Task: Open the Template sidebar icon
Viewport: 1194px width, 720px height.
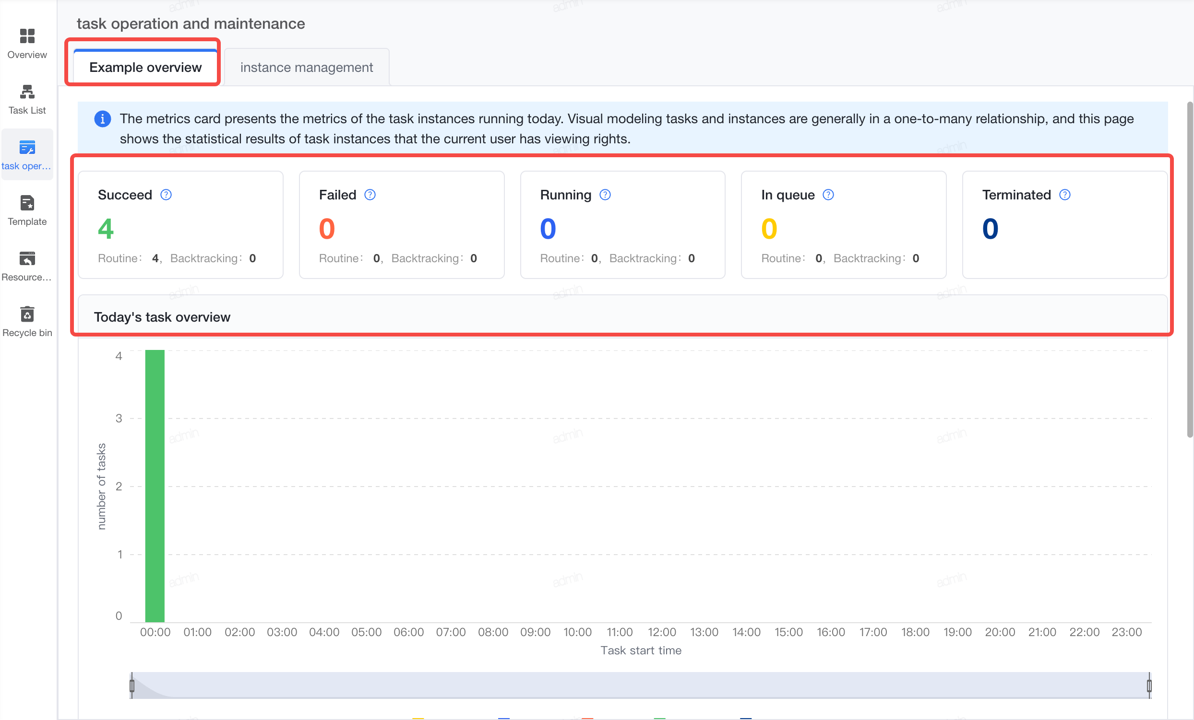Action: point(27,203)
